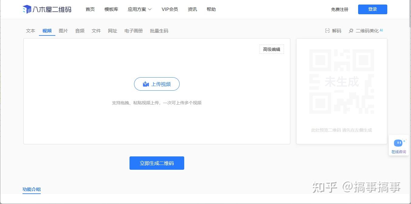The width and height of the screenshot is (411, 204).
Task: Click the 二维码美化 magic wand icon
Action: pos(351,31)
